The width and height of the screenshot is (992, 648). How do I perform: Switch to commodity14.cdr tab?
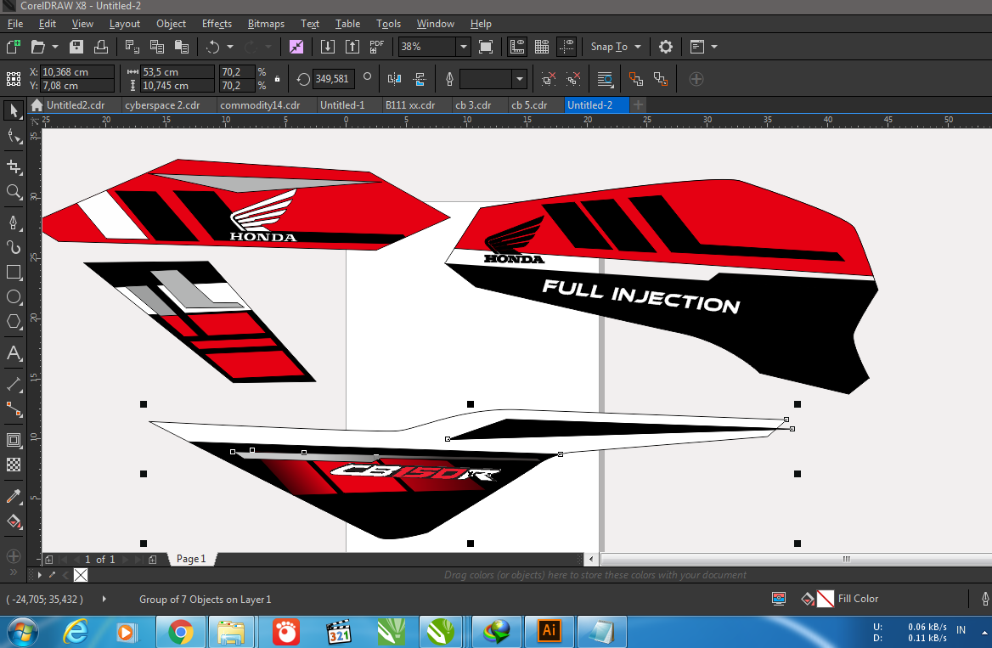coord(260,105)
